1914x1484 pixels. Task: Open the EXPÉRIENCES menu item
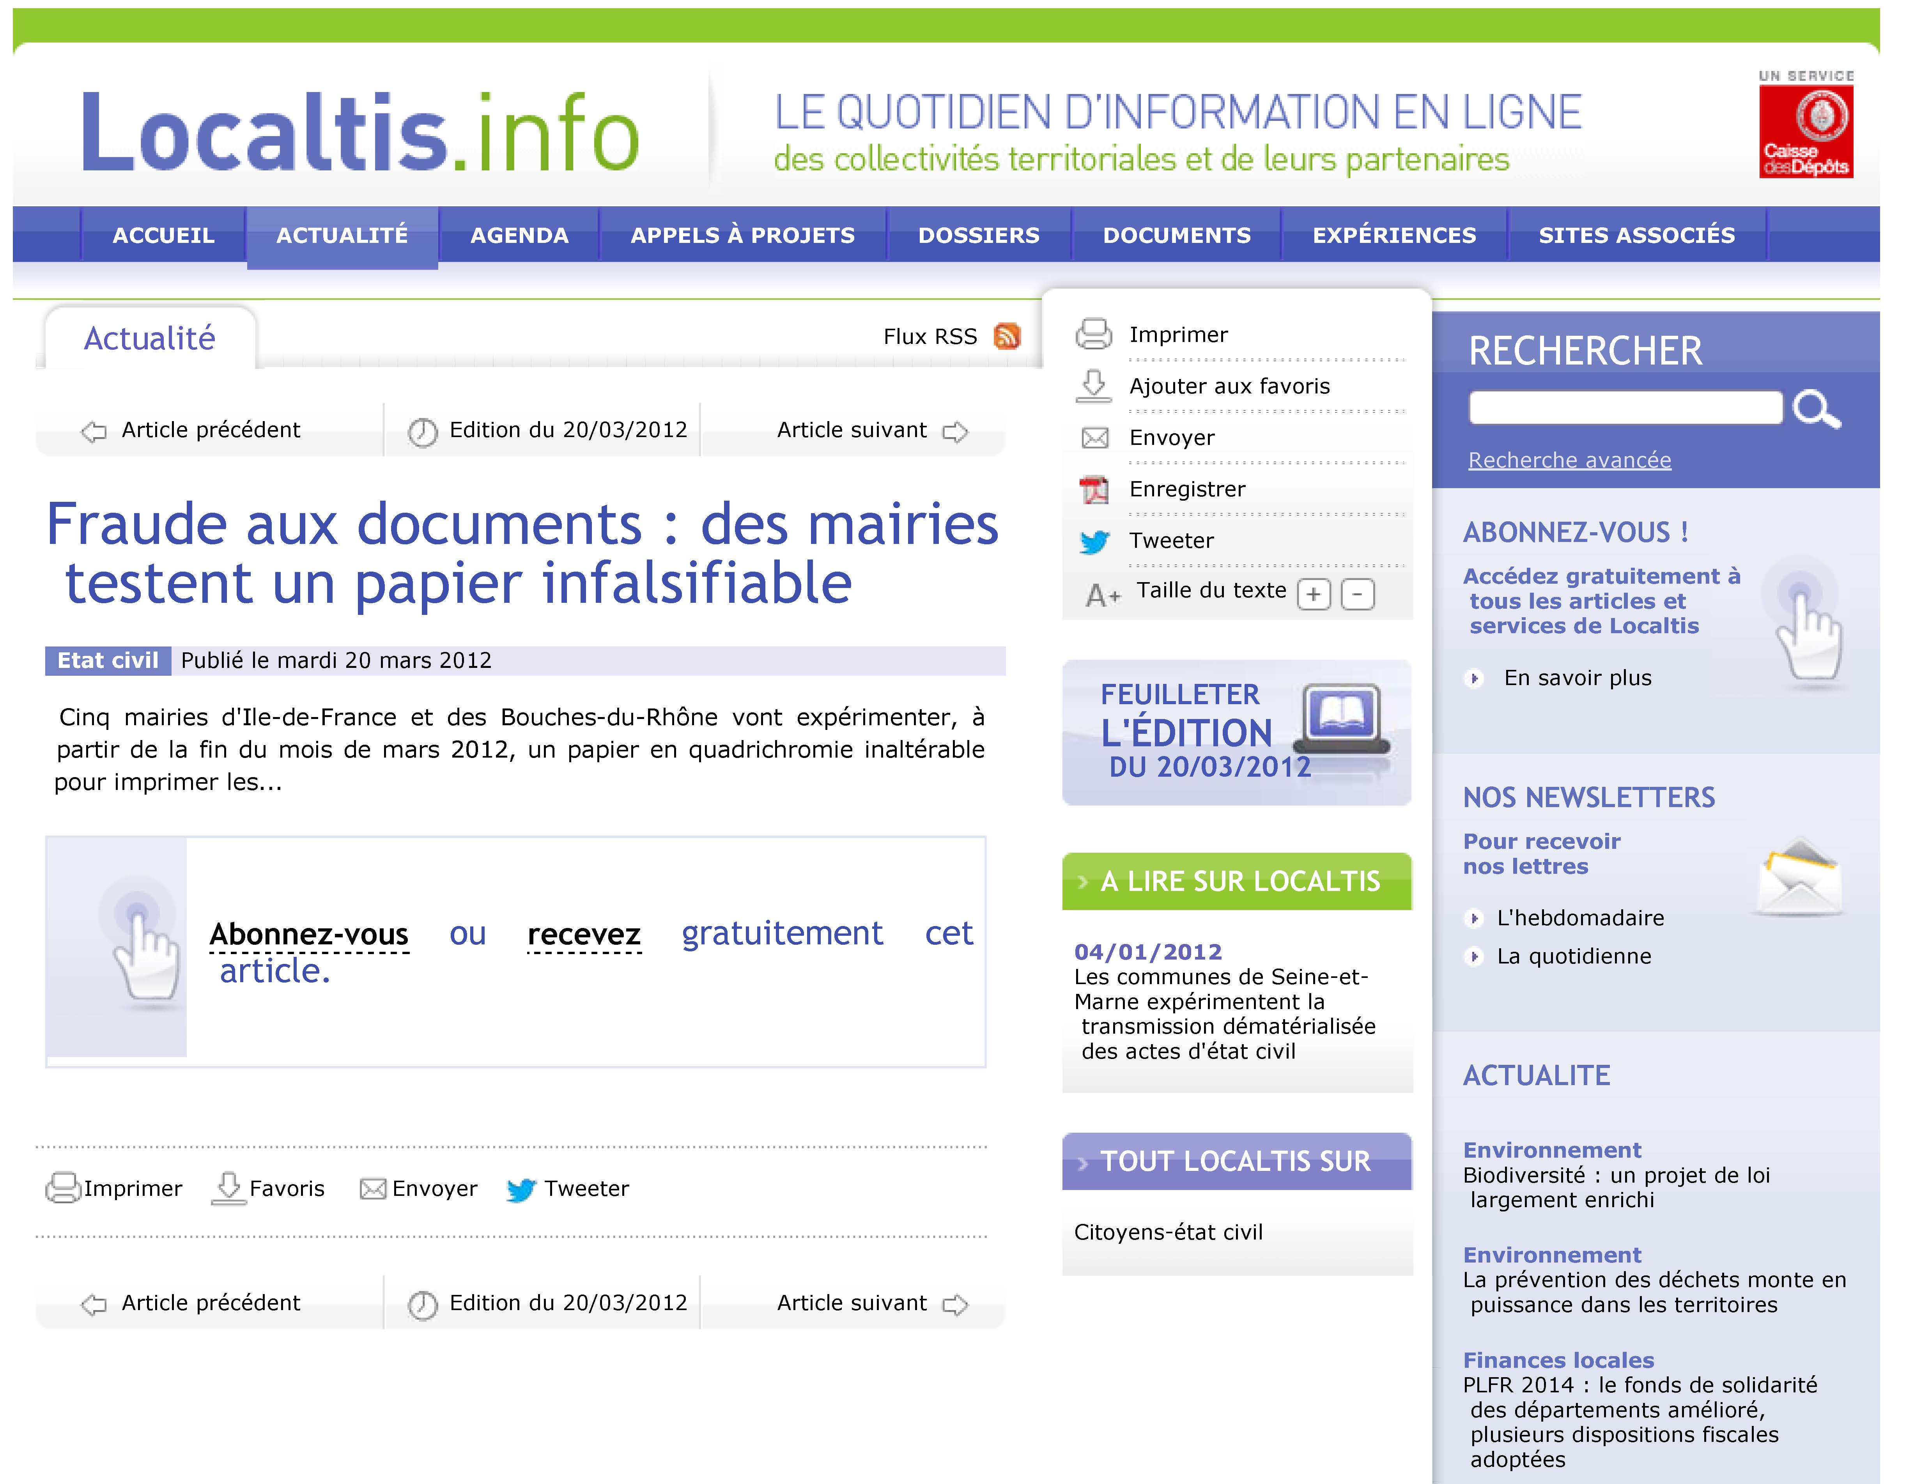(1394, 235)
